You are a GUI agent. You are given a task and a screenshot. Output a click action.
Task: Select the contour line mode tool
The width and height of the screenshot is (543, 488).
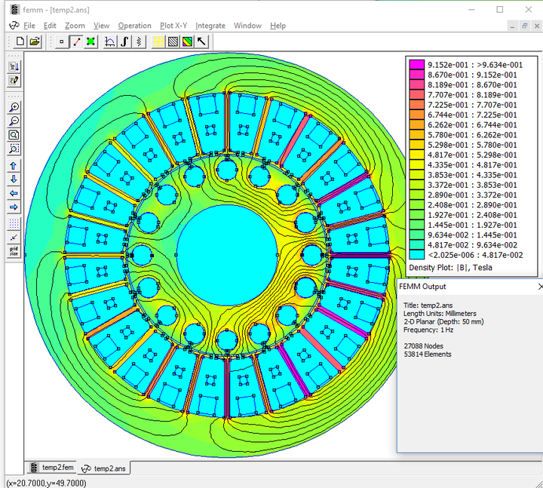pyautogui.click(x=76, y=41)
